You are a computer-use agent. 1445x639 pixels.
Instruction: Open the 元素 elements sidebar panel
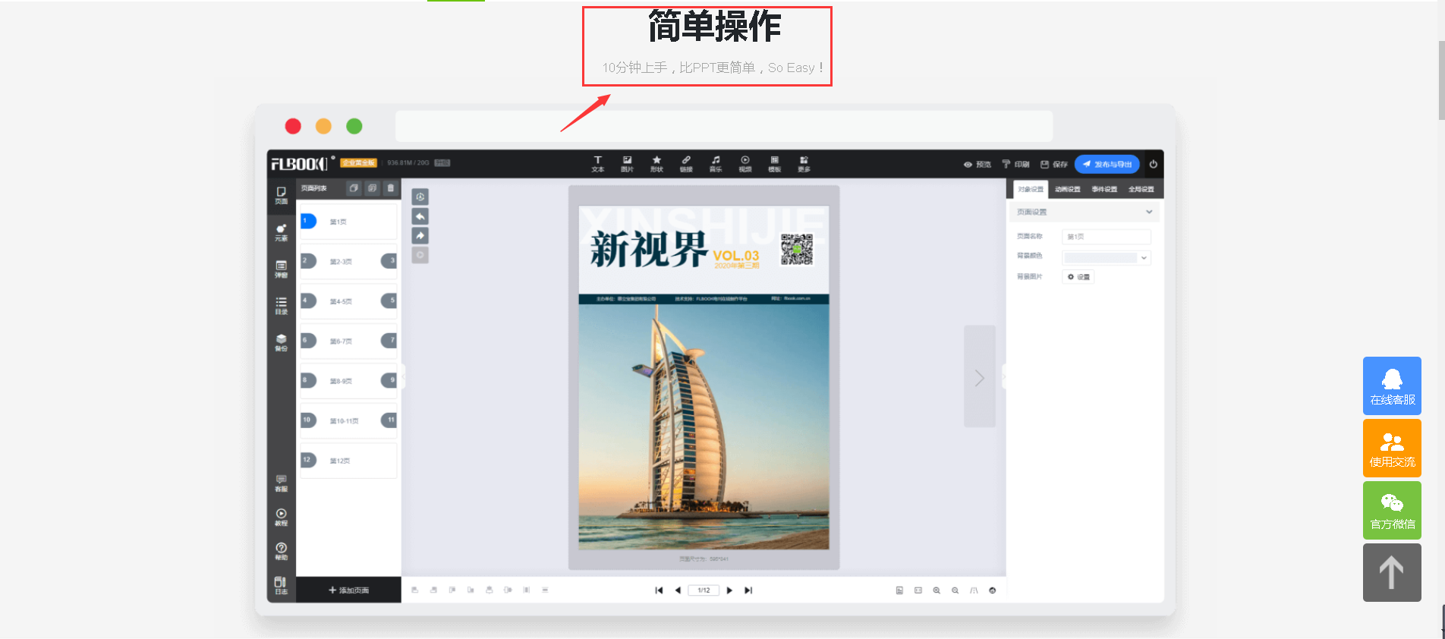point(281,232)
